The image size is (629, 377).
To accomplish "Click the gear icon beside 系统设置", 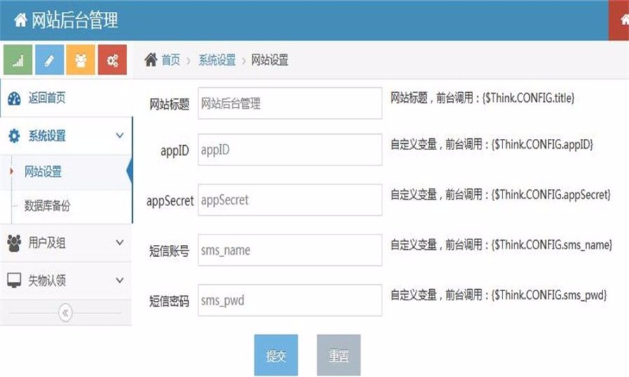I will (x=14, y=136).
